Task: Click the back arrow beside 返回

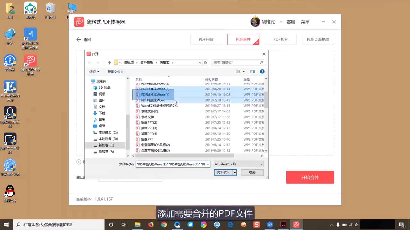Action: pos(78,40)
